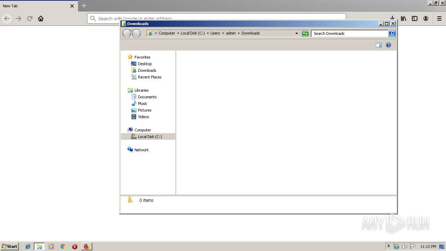Expand arrow before Computer breadcrumb

pyautogui.click(x=156, y=33)
